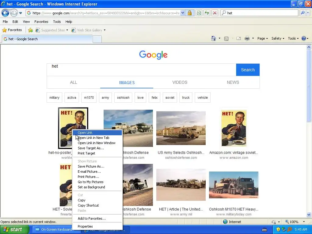
Task: Expand the address bar autocomplete dropdown
Action: tap(183, 13)
